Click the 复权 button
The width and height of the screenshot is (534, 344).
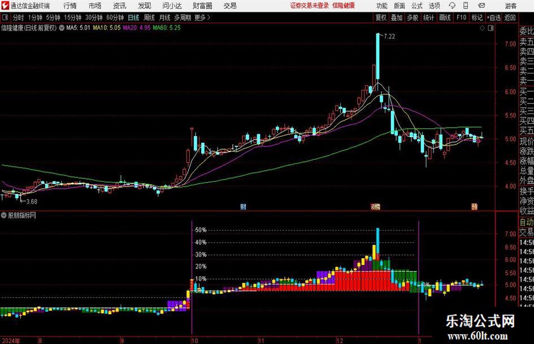point(381,18)
